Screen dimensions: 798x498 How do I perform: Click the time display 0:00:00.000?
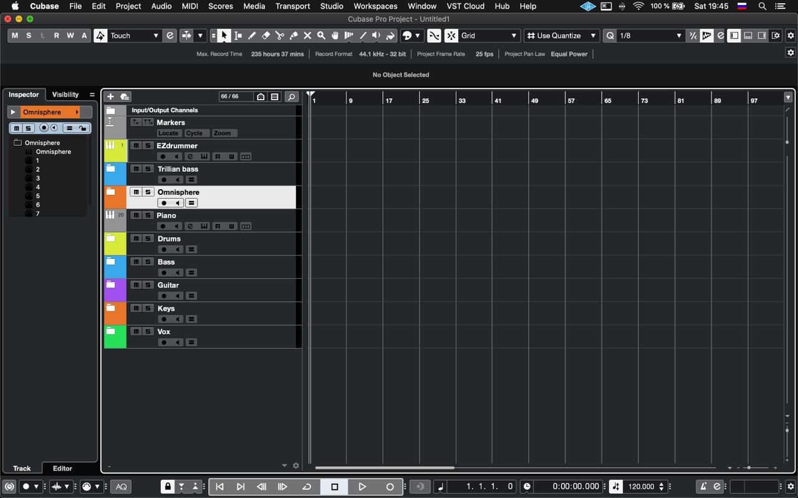(575, 487)
